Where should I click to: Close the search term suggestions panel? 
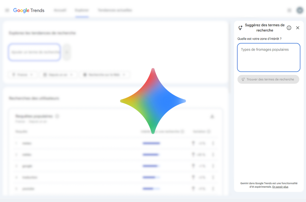click(297, 28)
